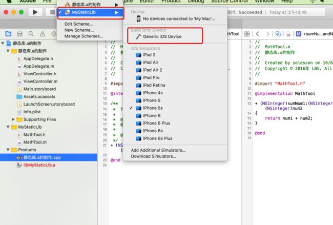Open the MyStaticLib scheme submenu arrow
Screen dimensions: 333x225
(117, 12)
